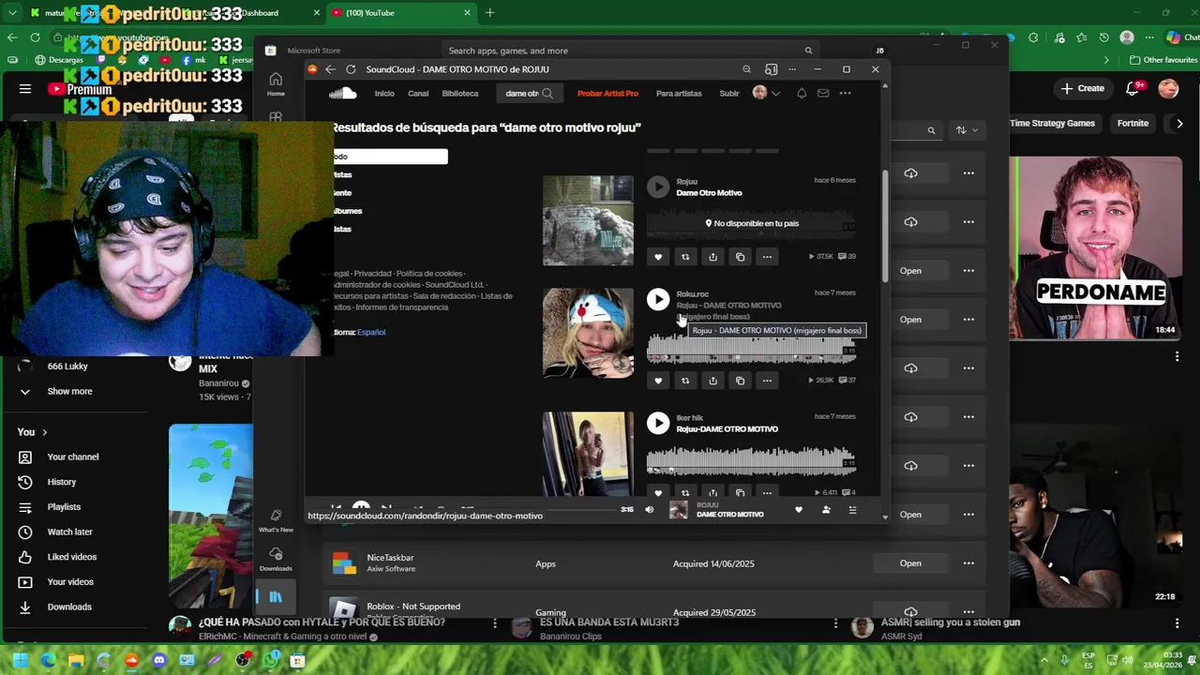
Task: Open more options for NiceTaskbar row
Action: point(968,563)
